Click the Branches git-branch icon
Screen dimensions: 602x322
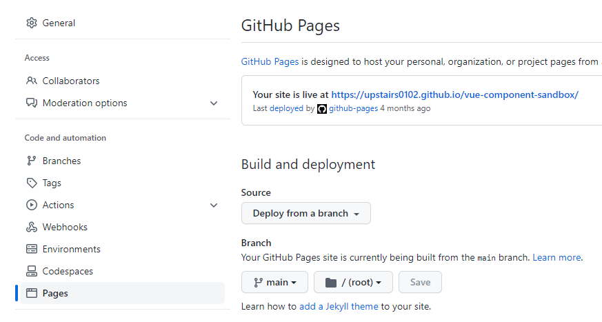[31, 161]
